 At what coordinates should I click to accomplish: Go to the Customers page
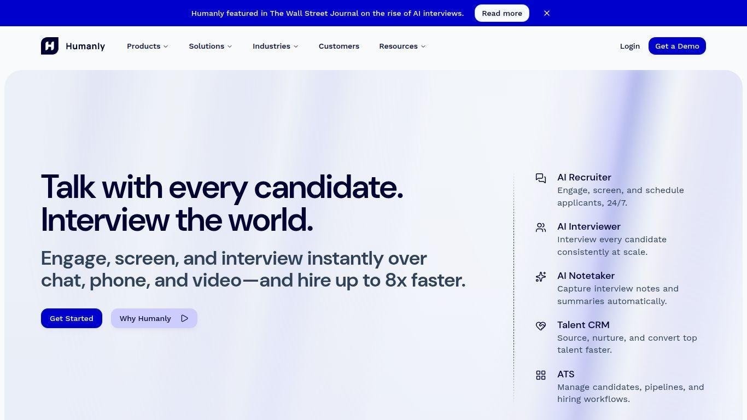(x=339, y=46)
